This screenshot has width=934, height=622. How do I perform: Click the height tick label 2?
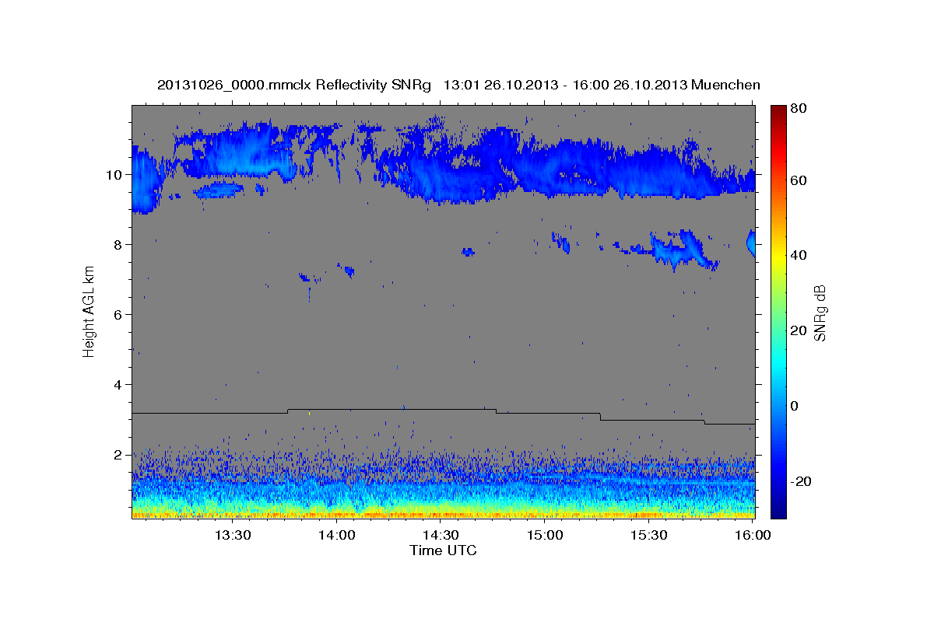(x=120, y=455)
